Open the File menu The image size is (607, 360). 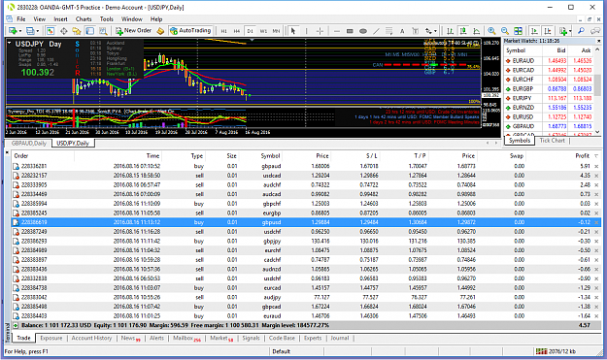[x=21, y=19]
